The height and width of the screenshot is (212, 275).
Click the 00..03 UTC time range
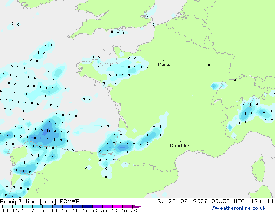tap(228, 202)
